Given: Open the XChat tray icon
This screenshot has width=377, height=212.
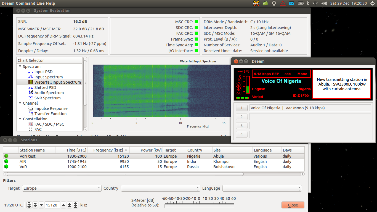Looking at the screenshot, I should pos(256,3).
